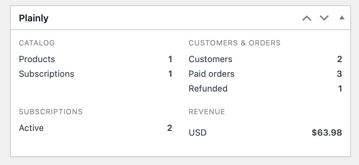Click the uppercase SUBSCRIPTIONS section heading
Screen dimensions: 359x165
pyautogui.click(x=51, y=112)
